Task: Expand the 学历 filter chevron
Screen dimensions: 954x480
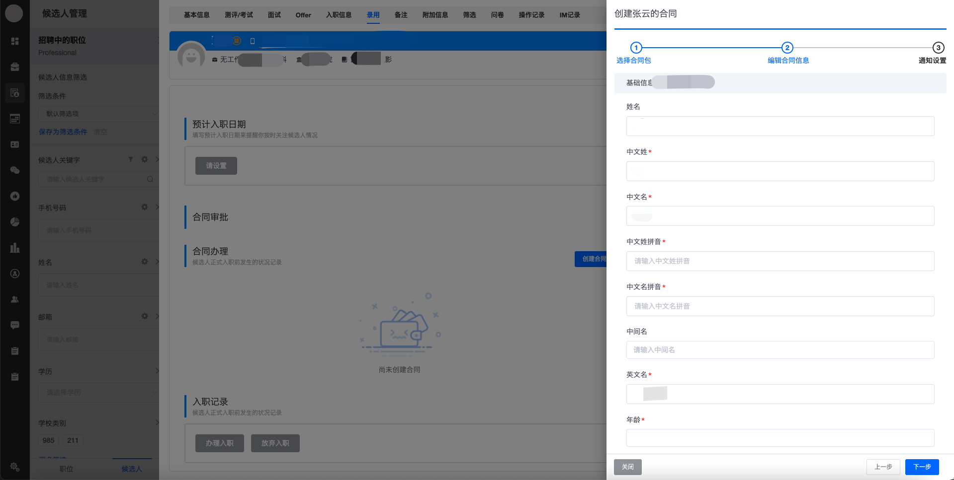Action: [x=157, y=371]
